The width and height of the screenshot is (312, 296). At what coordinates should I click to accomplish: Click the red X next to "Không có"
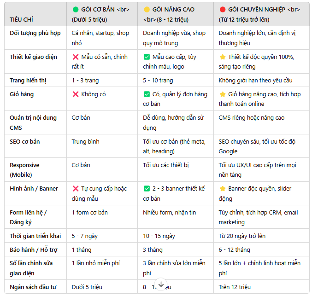76,94
